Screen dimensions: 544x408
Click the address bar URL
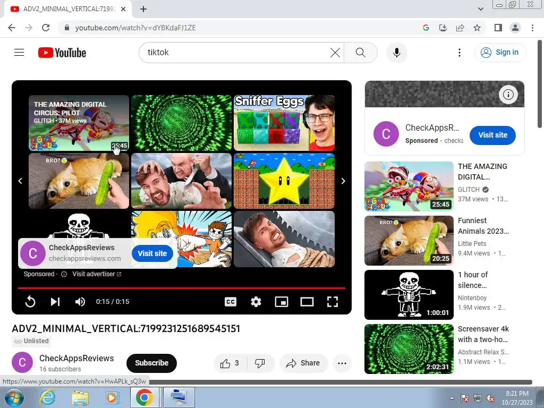(135, 28)
